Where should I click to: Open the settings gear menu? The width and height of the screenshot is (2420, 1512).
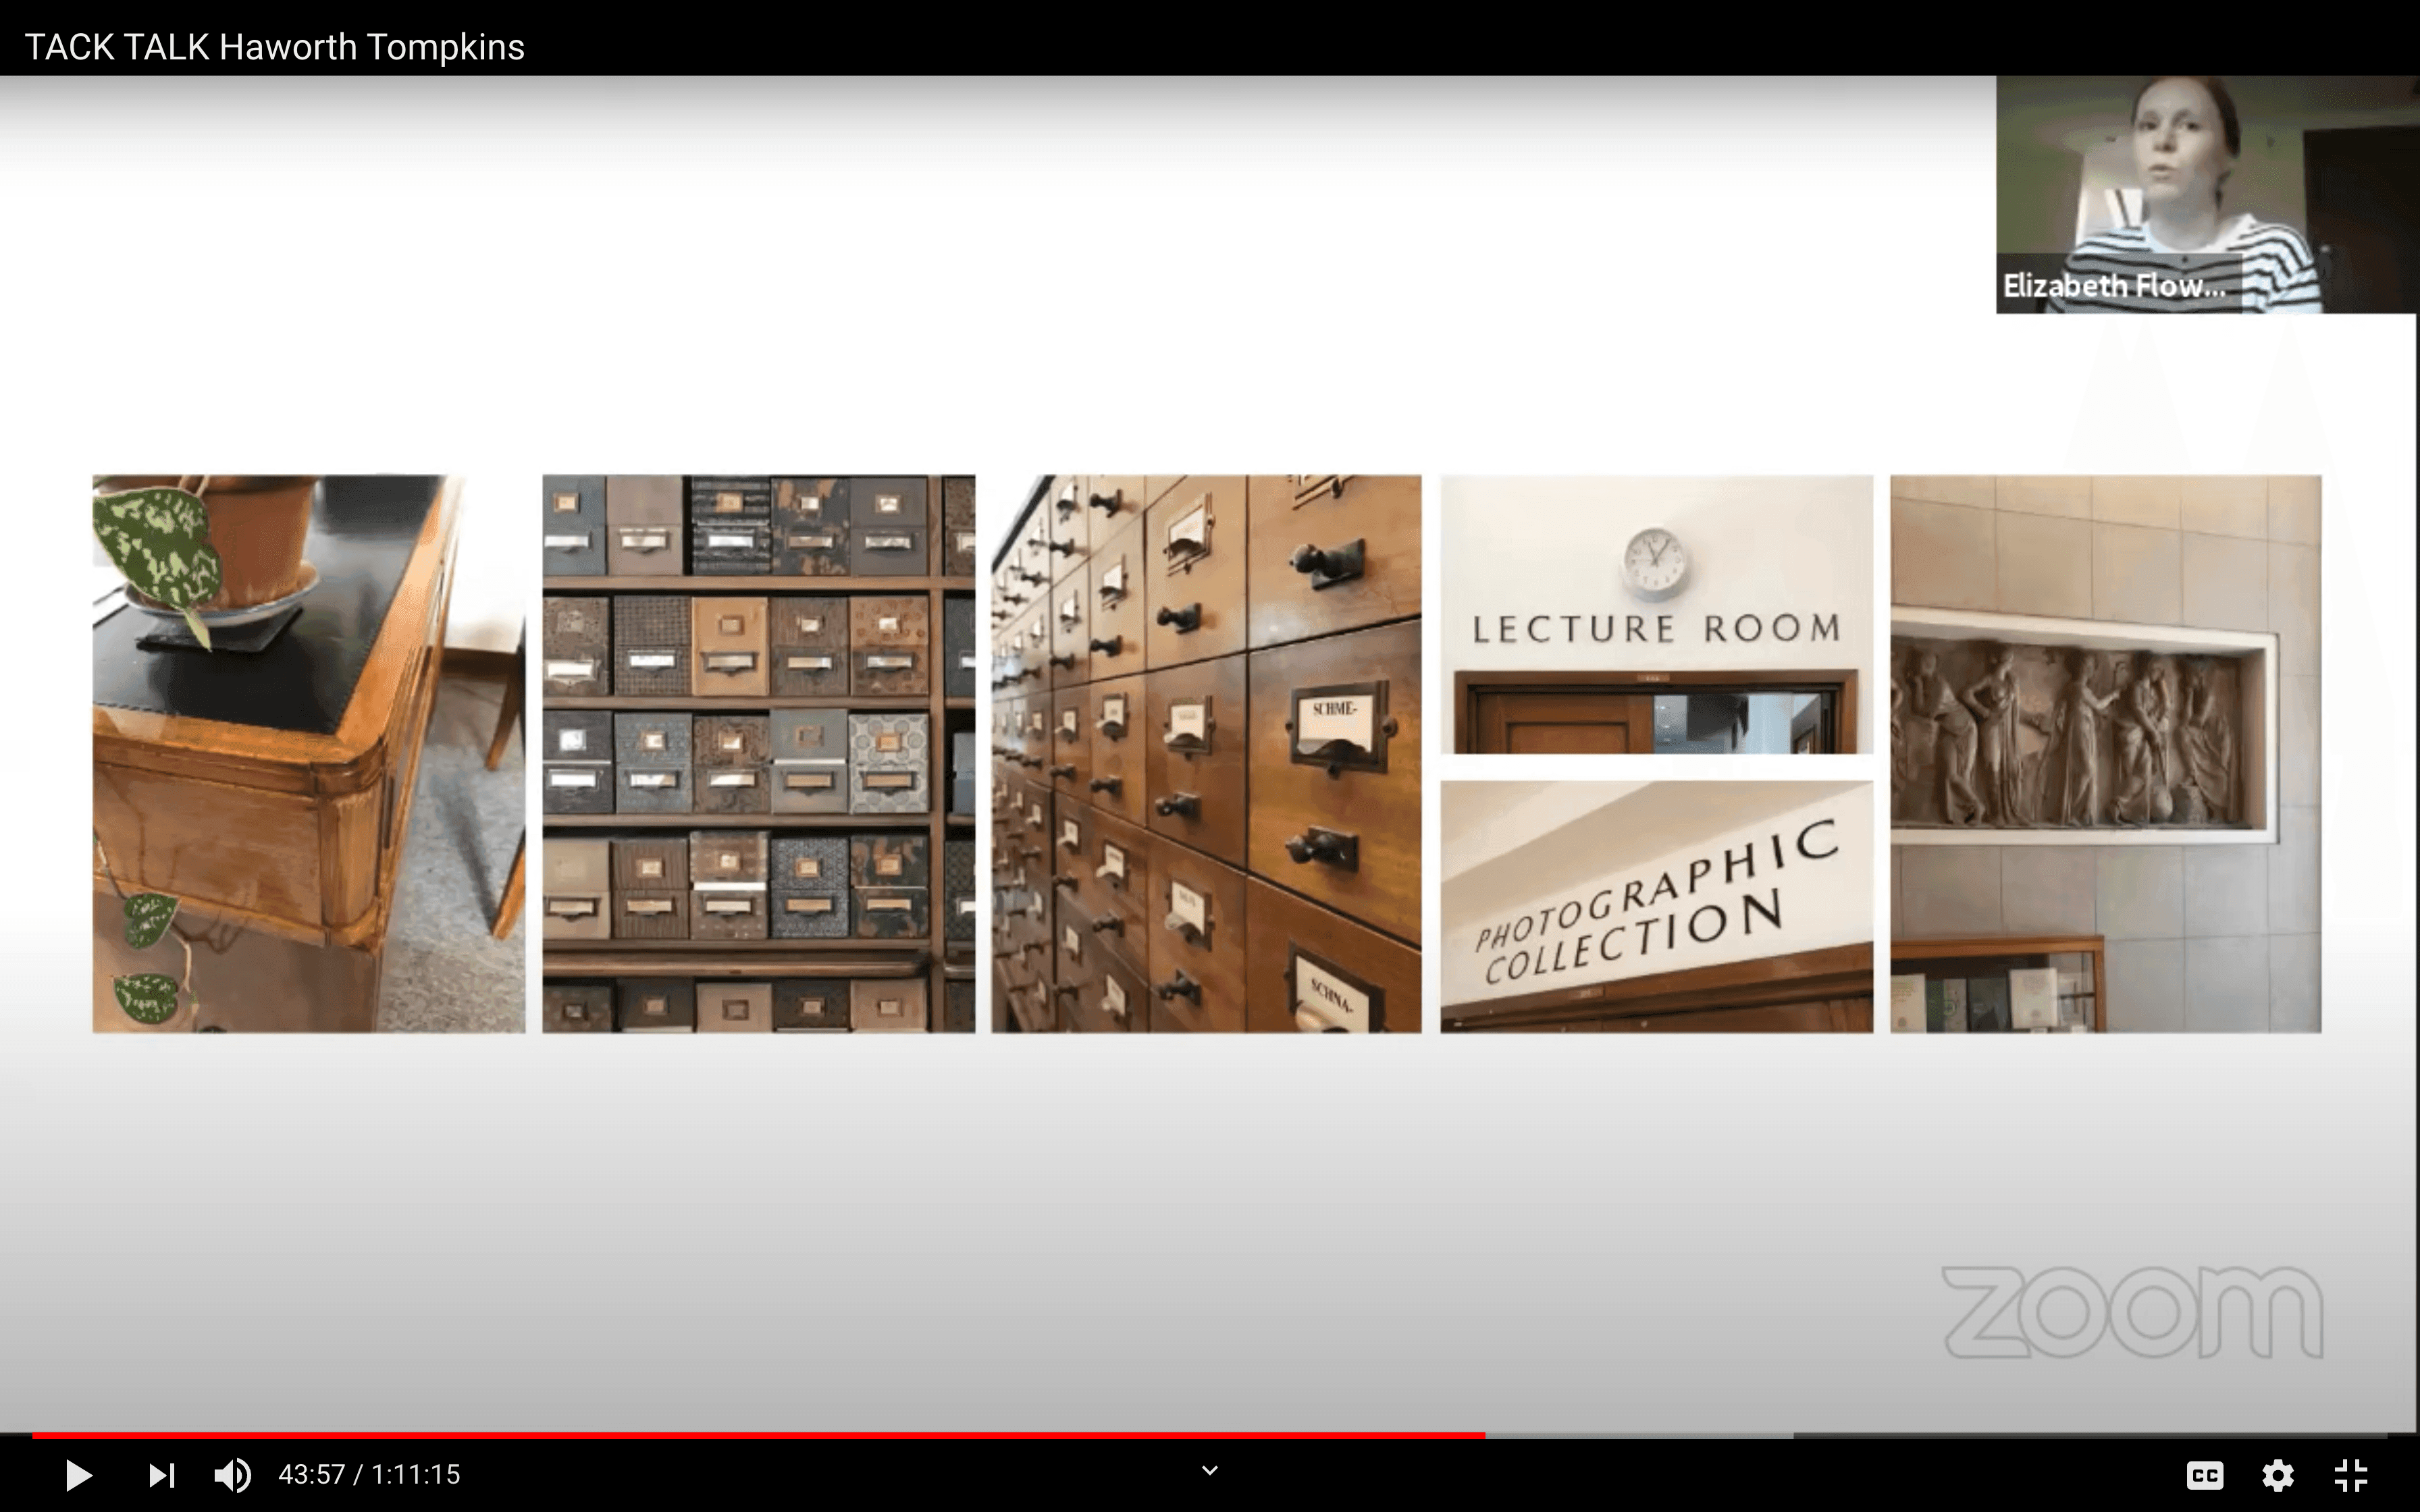(2277, 1474)
